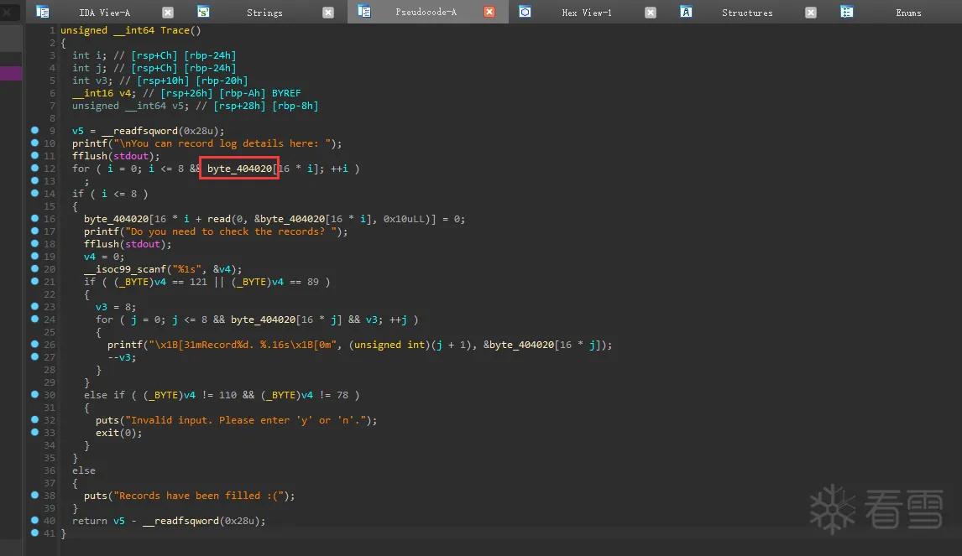Close the IDA View-A tab

click(168, 13)
